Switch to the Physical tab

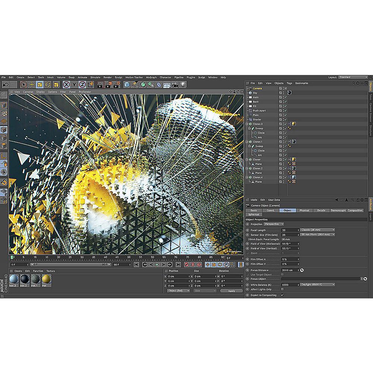pyautogui.click(x=304, y=210)
